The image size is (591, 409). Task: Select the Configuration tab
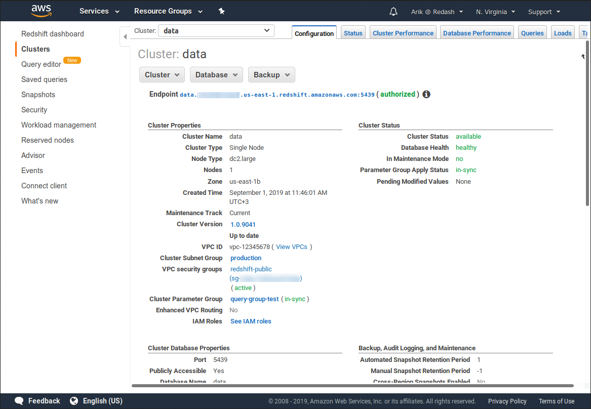pos(314,33)
